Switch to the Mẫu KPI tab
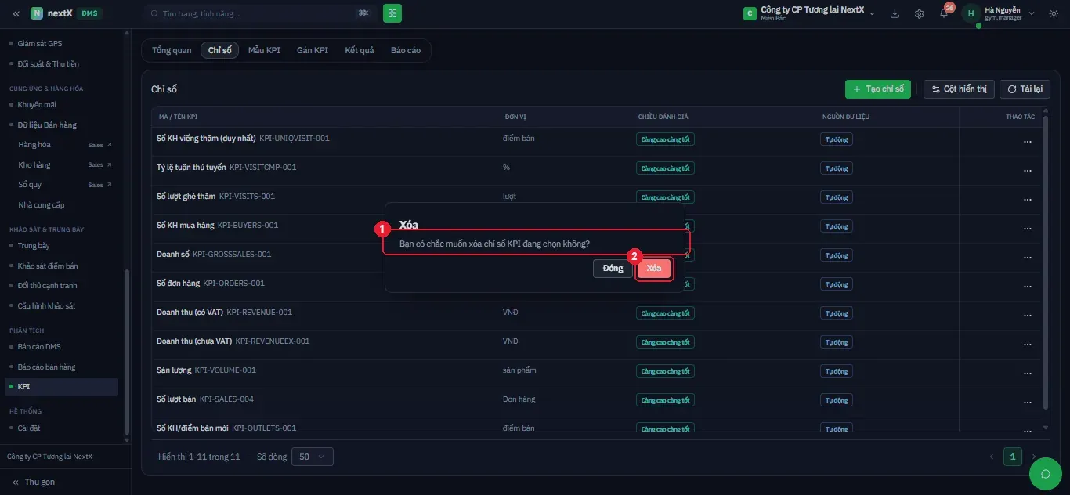Screen dimensions: 1070x495 (x=264, y=50)
